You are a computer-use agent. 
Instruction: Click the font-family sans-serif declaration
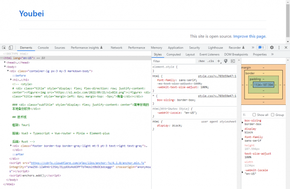[x=177, y=80]
